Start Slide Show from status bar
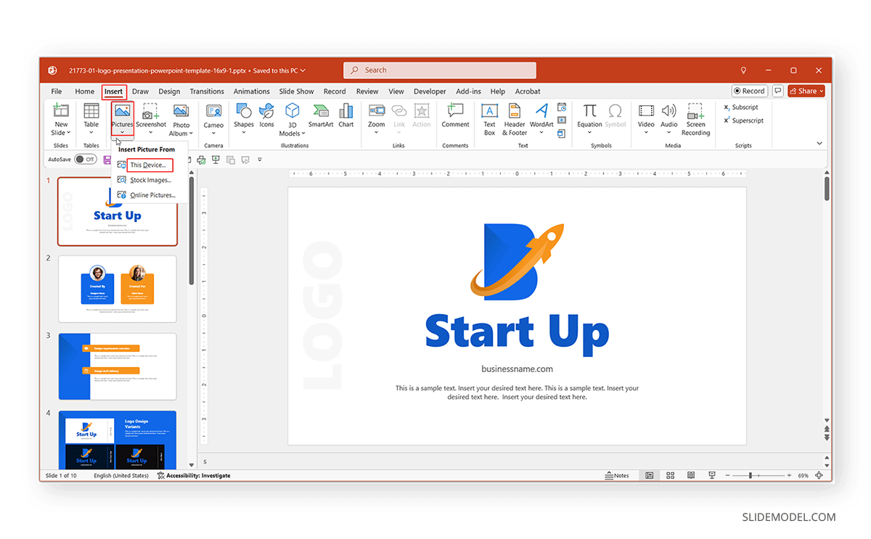Screen dimensions: 871x539 point(712,476)
